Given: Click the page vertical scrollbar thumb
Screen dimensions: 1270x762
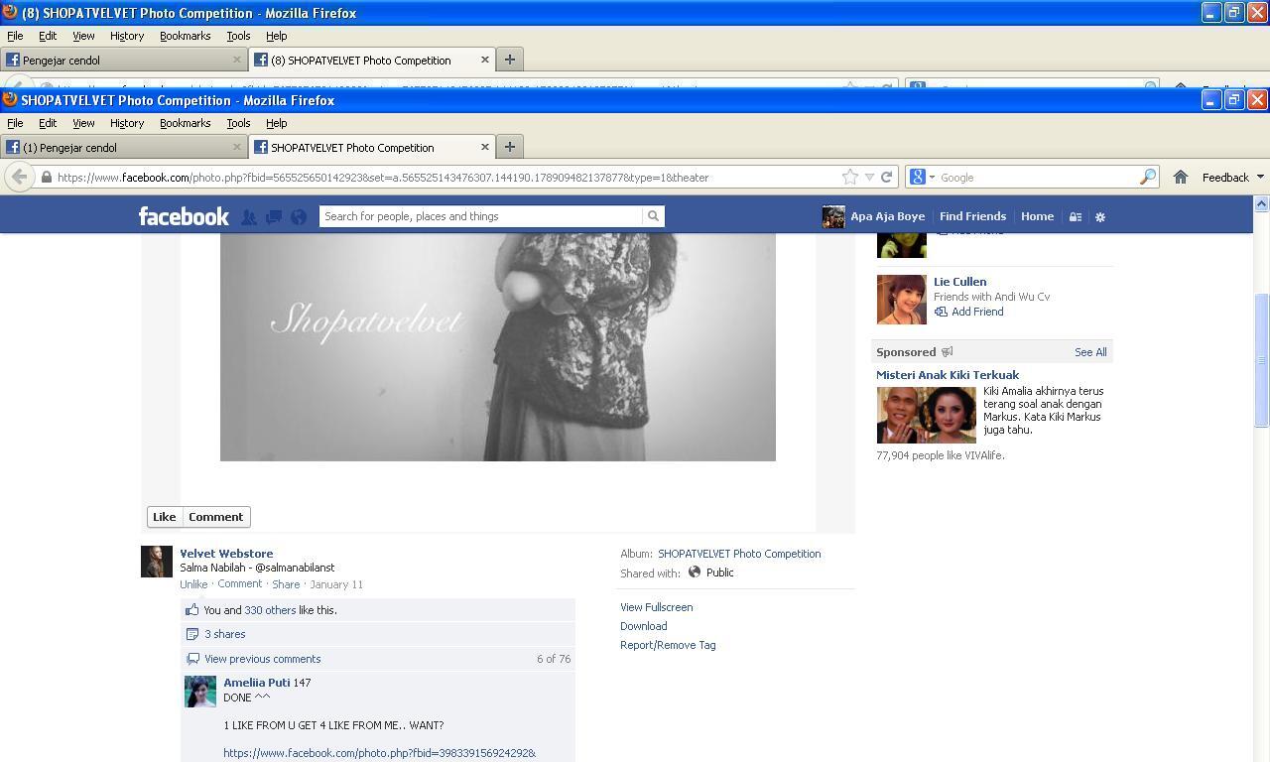Looking at the screenshot, I should [x=1261, y=360].
